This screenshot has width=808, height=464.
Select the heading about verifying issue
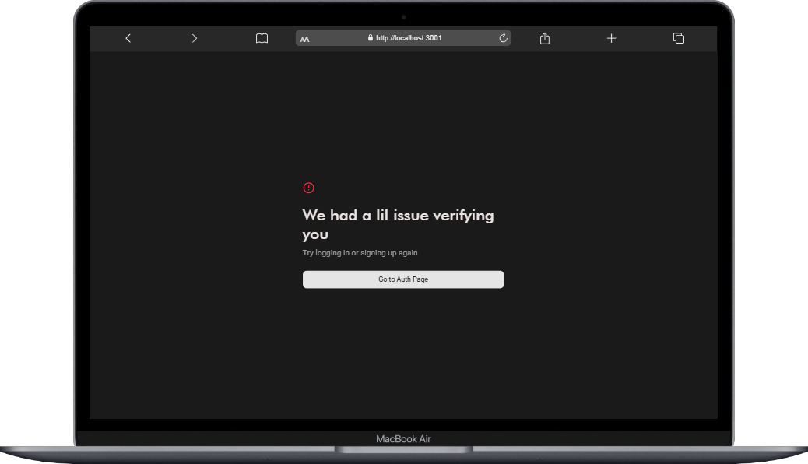pyautogui.click(x=398, y=224)
